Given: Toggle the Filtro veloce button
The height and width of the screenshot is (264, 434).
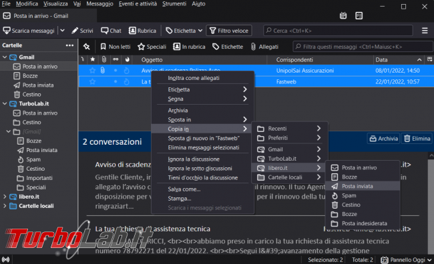Looking at the screenshot, I should coord(229,31).
